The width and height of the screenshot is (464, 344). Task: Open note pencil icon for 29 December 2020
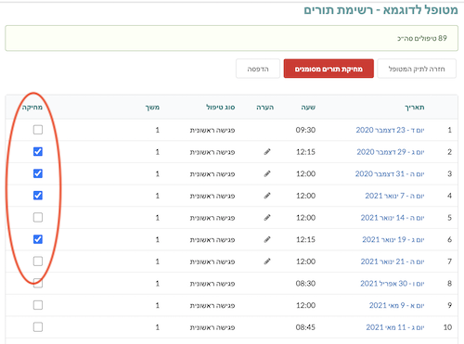click(267, 152)
